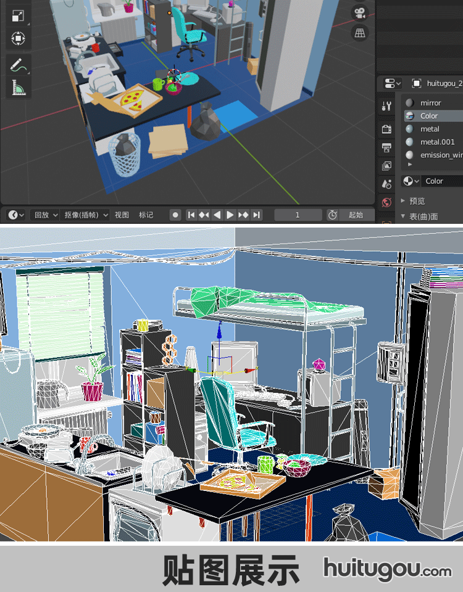Jump to the timeline end frame

click(256, 215)
